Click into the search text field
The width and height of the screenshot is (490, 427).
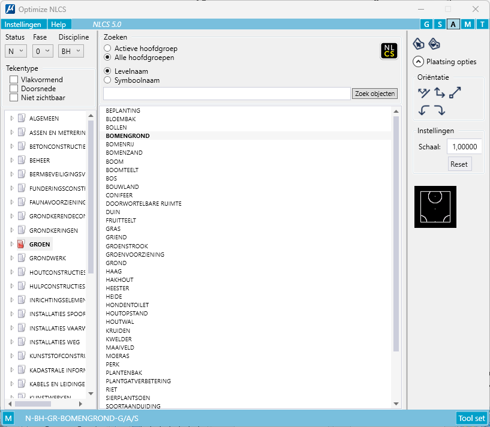pos(227,94)
